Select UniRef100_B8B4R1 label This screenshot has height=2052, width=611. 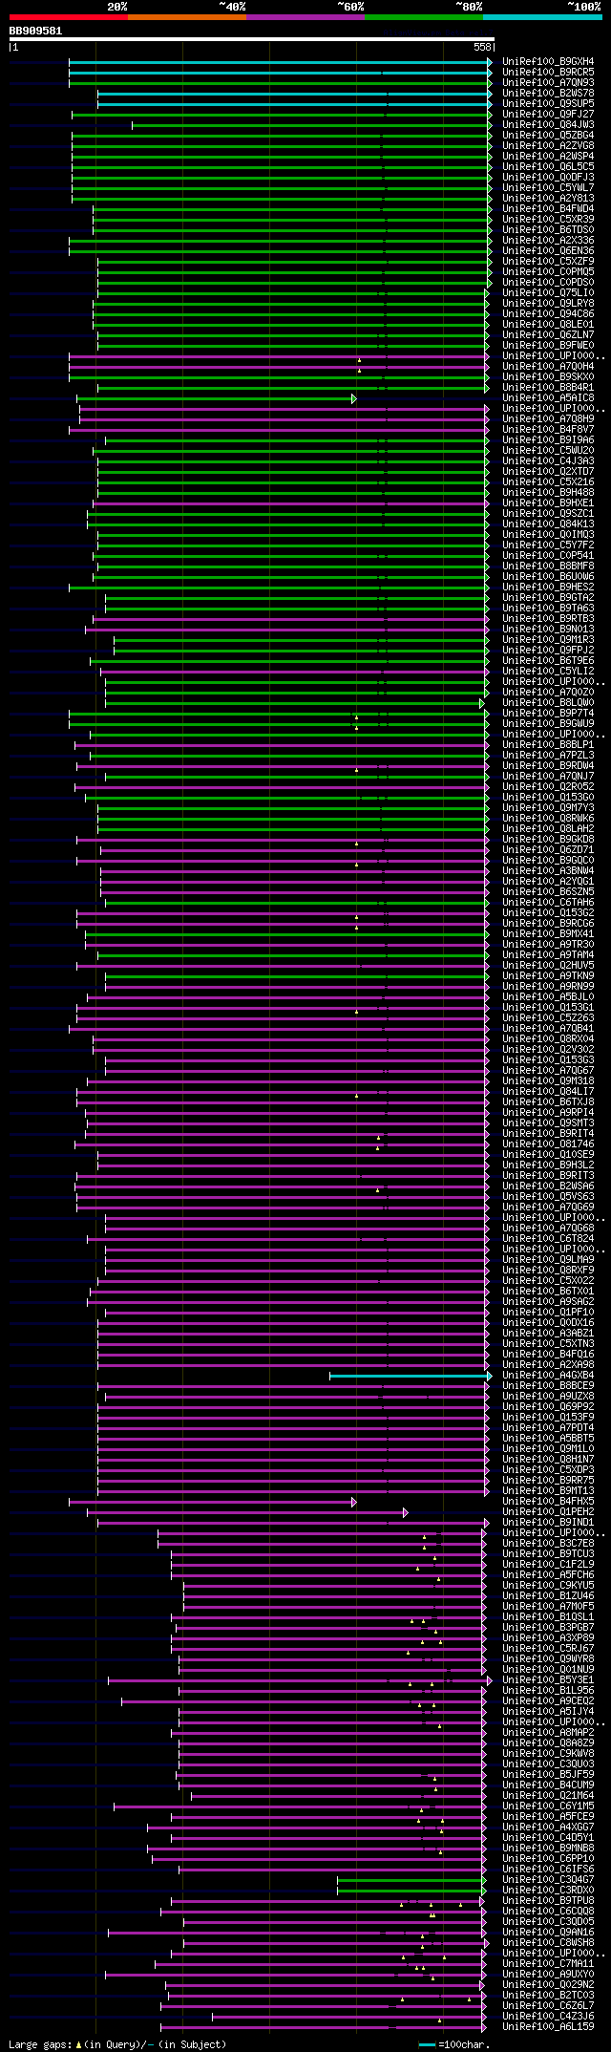[548, 388]
